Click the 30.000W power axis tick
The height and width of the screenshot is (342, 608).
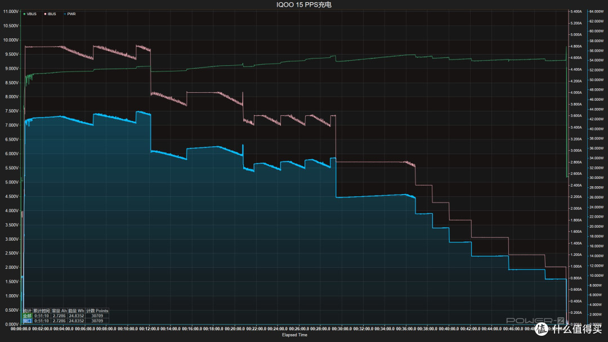596,178
